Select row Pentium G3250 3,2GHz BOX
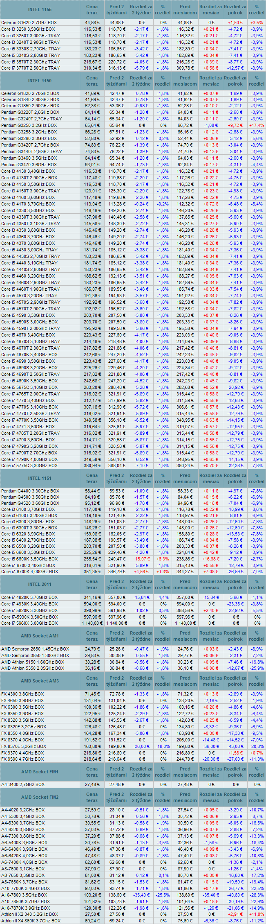 coord(133,125)
